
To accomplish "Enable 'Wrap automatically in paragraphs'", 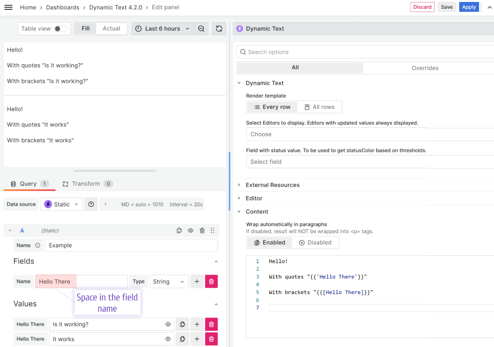I will [x=269, y=242].
